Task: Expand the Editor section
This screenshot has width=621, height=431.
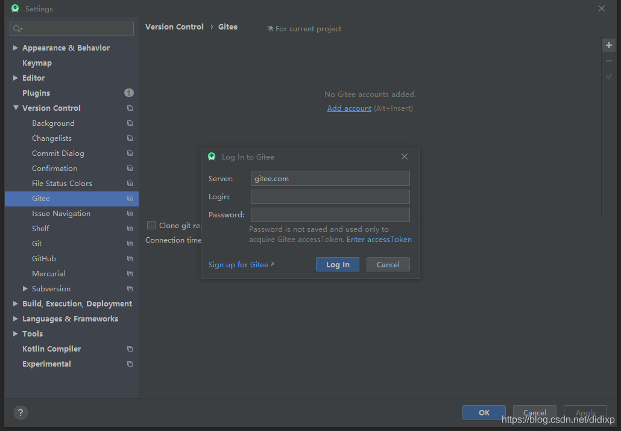Action: tap(15, 78)
